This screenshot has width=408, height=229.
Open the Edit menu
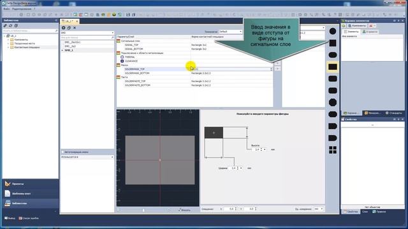pos(22,9)
